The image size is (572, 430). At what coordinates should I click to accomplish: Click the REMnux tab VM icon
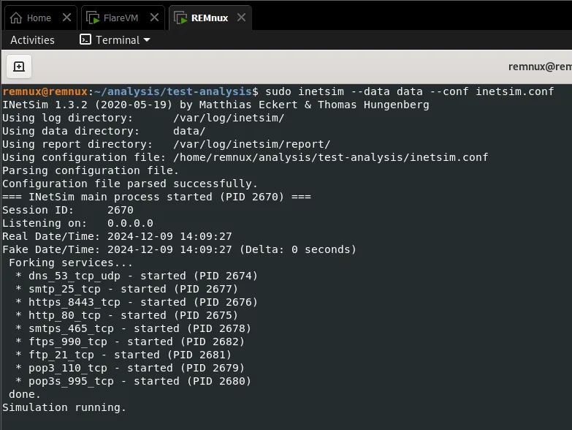click(179, 18)
